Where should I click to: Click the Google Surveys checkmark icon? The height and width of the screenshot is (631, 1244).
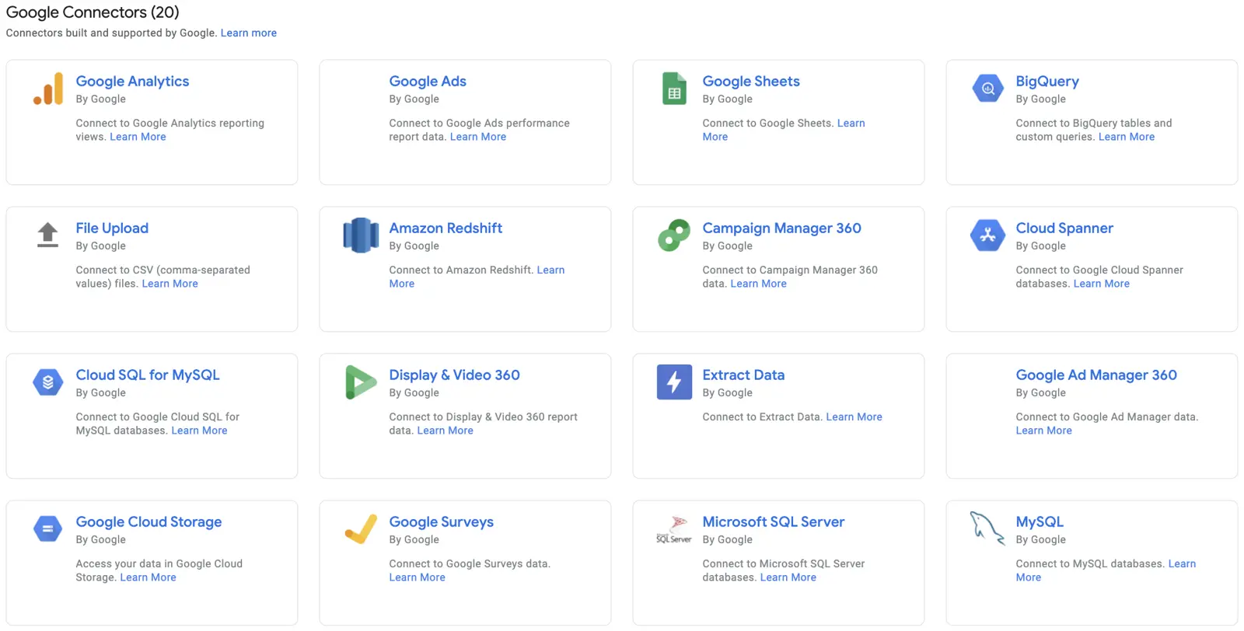click(x=361, y=529)
